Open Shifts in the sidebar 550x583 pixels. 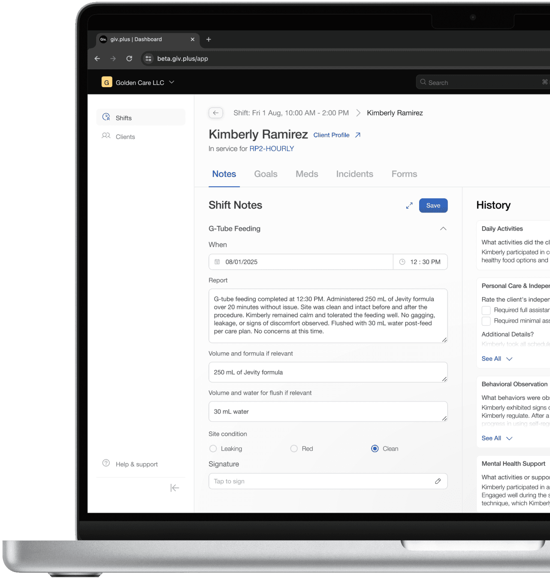[141, 117]
